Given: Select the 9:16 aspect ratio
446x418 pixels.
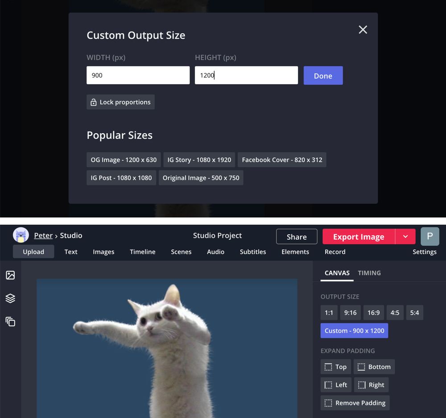Looking at the screenshot, I should pos(350,312).
